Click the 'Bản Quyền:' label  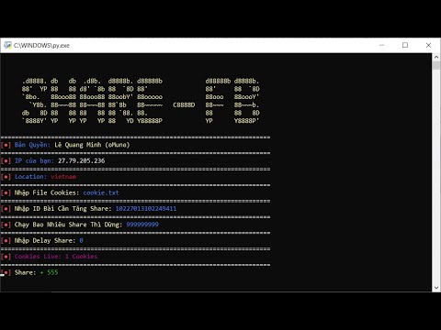32,145
